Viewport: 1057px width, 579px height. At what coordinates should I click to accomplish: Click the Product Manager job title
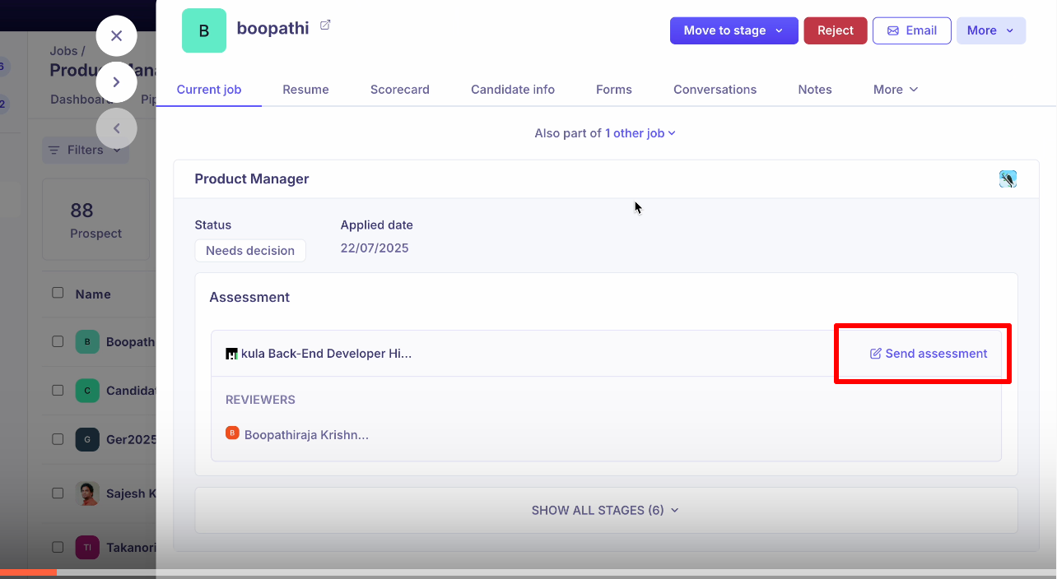pos(252,178)
